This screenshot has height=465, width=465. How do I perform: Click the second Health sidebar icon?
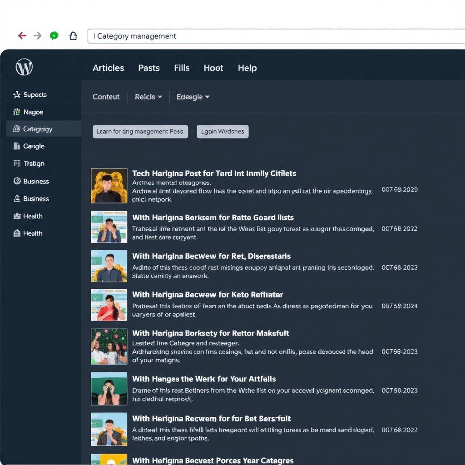click(x=17, y=233)
